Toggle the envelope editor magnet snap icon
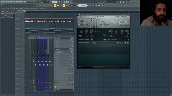This screenshot has width=172, height=96. 125,43
